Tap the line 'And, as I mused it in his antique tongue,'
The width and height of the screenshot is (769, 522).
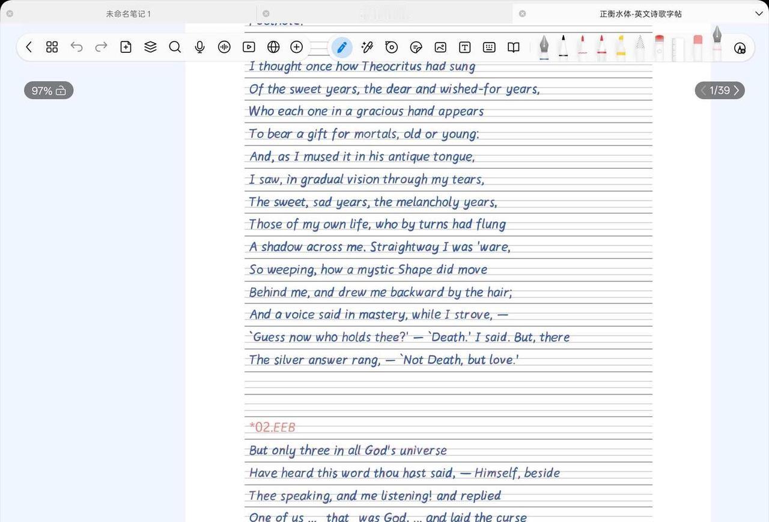[362, 157]
